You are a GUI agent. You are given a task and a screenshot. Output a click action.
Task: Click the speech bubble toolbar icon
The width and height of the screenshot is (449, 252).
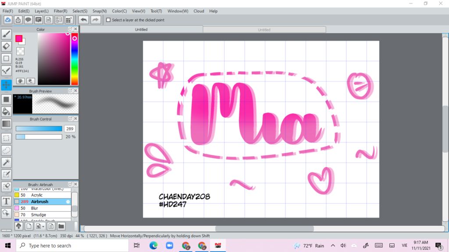pyautogui.click(x=28, y=20)
